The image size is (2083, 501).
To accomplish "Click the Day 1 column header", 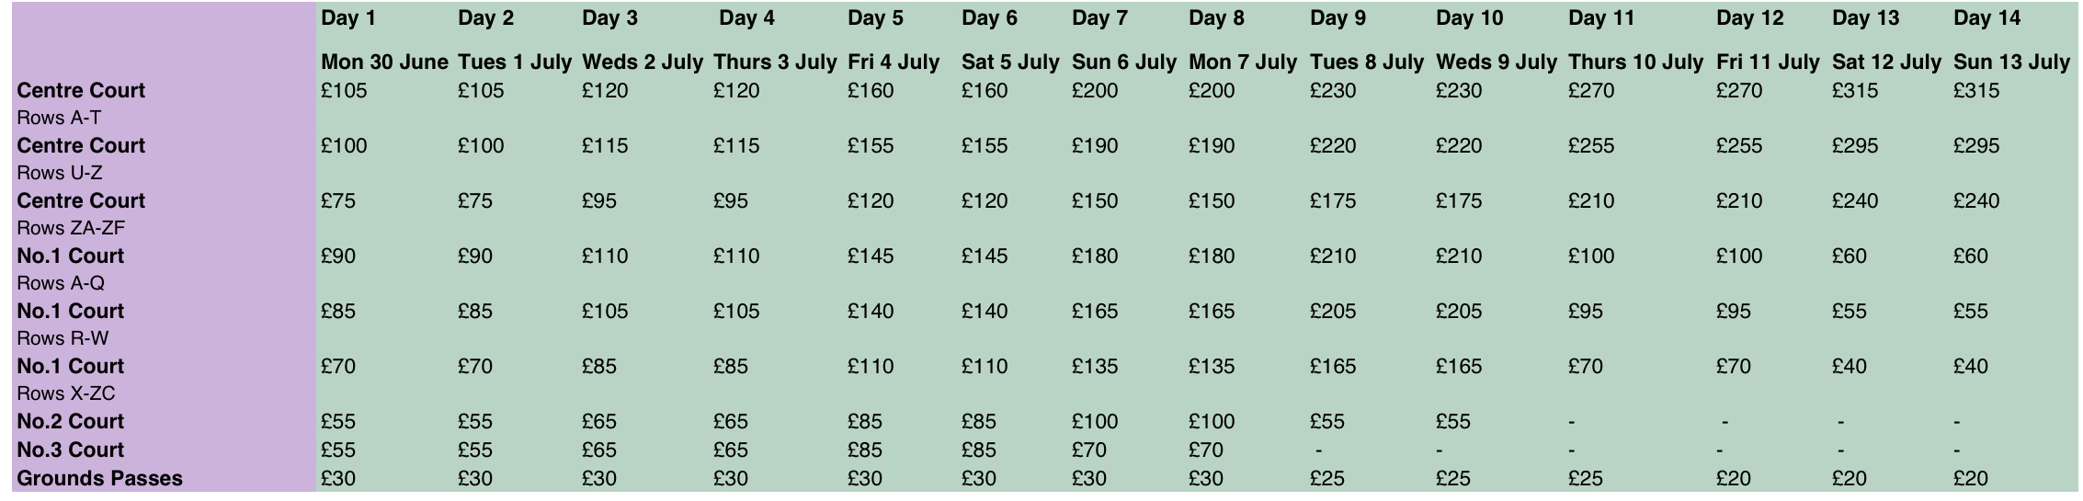I will (347, 18).
